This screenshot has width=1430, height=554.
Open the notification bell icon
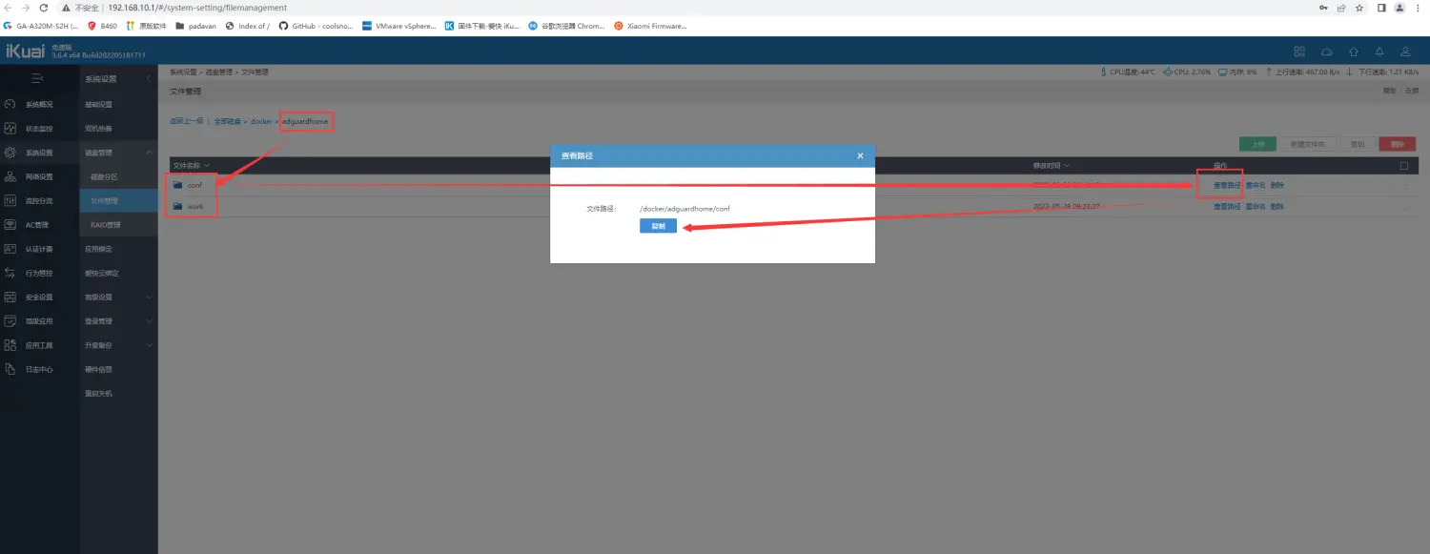[1379, 51]
